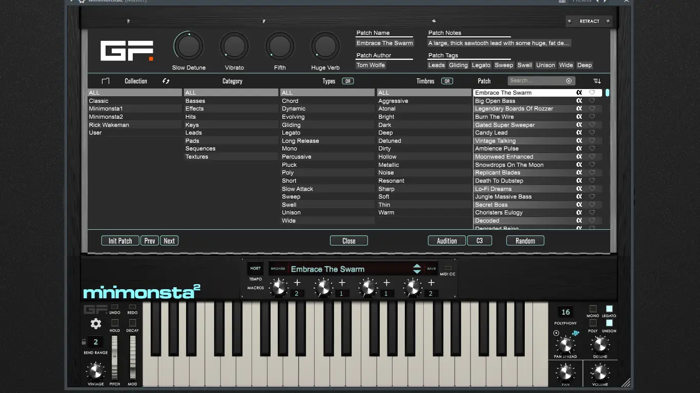Screen dimensions: 700x393
Task: Click the Audition button
Action: 447,241
